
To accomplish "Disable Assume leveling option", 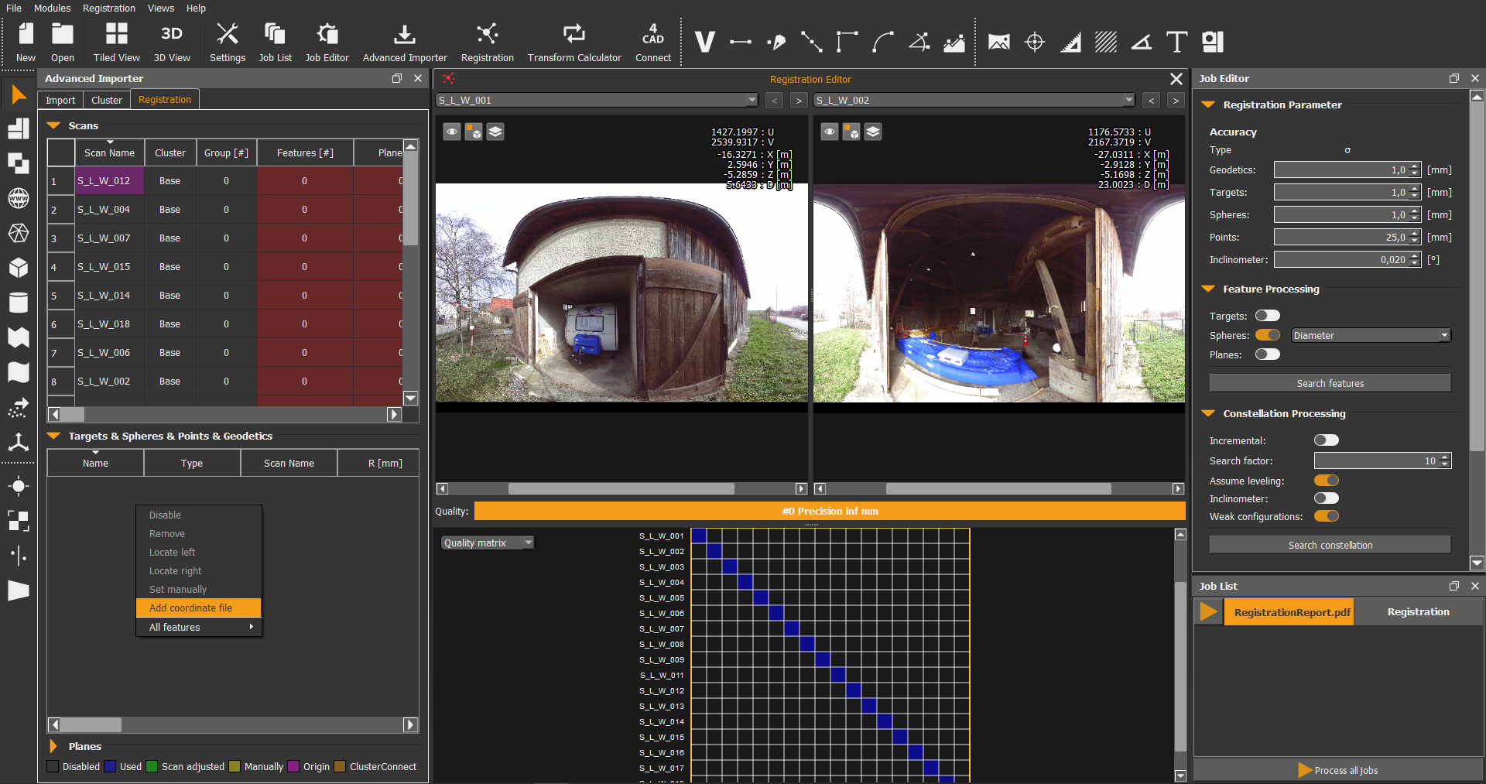I will click(x=1327, y=480).
